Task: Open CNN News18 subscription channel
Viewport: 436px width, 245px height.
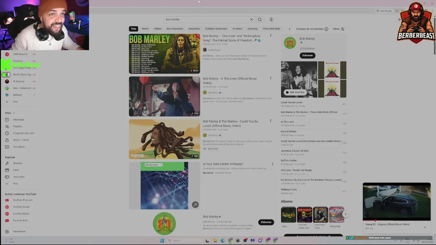Action: click(20, 54)
